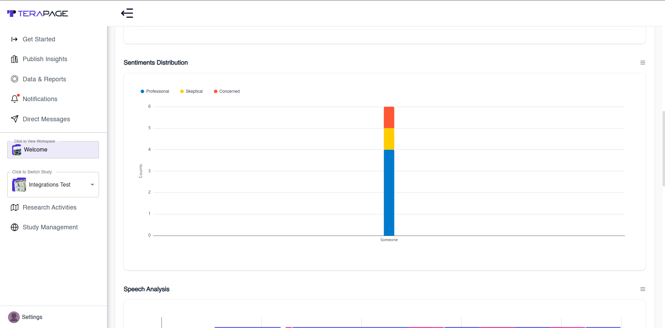Click the Sentiments Distribution heading
This screenshot has height=328, width=665.
[156, 63]
